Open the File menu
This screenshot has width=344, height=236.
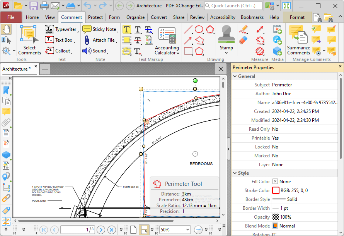click(x=11, y=17)
